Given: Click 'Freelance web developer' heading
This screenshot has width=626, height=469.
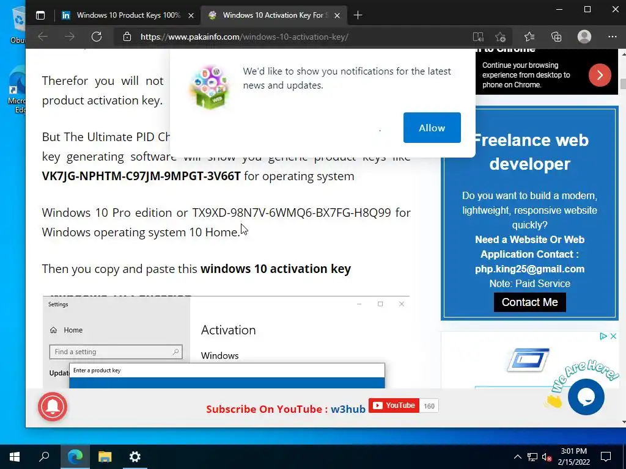Looking at the screenshot, I should [530, 152].
